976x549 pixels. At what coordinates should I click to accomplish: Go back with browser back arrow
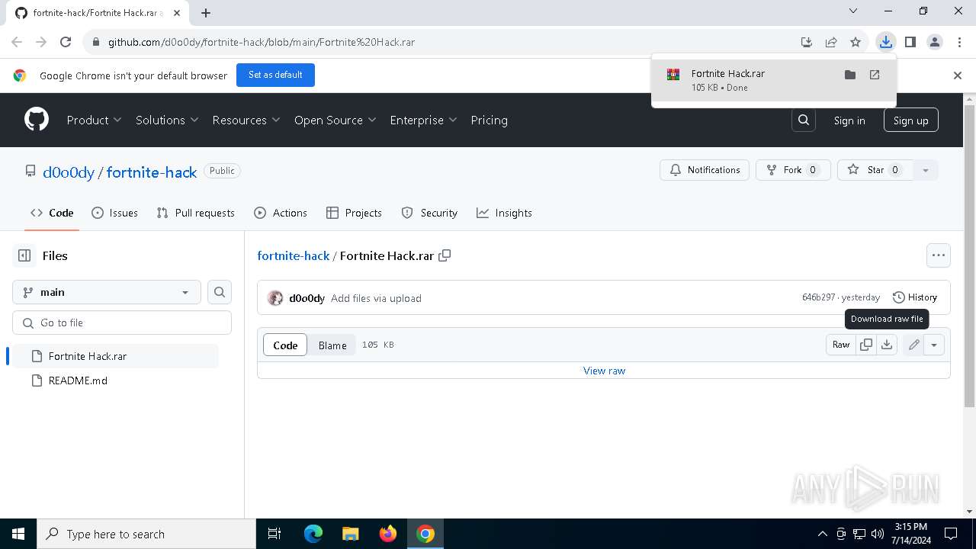17,42
